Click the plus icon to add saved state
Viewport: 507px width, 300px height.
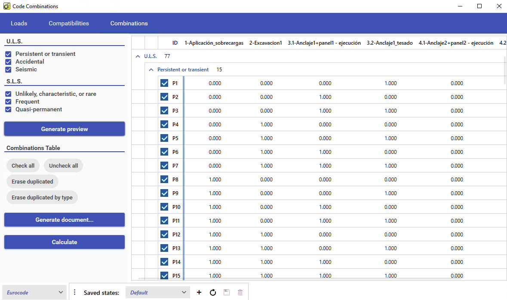coord(199,292)
